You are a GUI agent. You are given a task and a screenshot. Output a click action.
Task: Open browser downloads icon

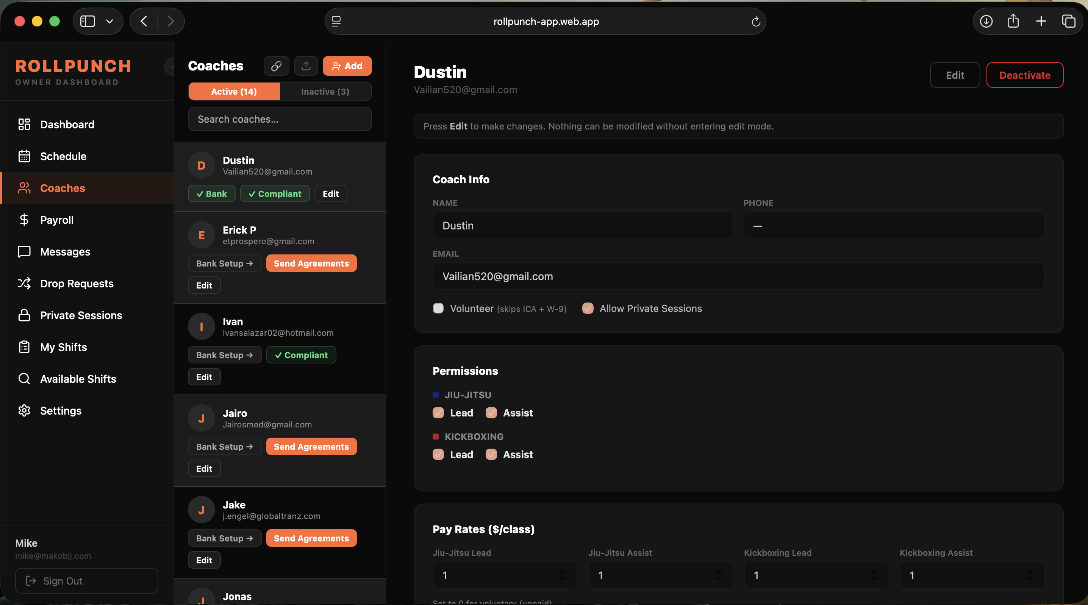click(986, 21)
